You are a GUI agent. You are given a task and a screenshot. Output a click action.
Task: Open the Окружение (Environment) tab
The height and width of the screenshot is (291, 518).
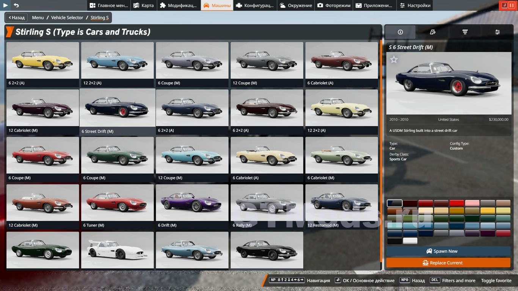296,5
